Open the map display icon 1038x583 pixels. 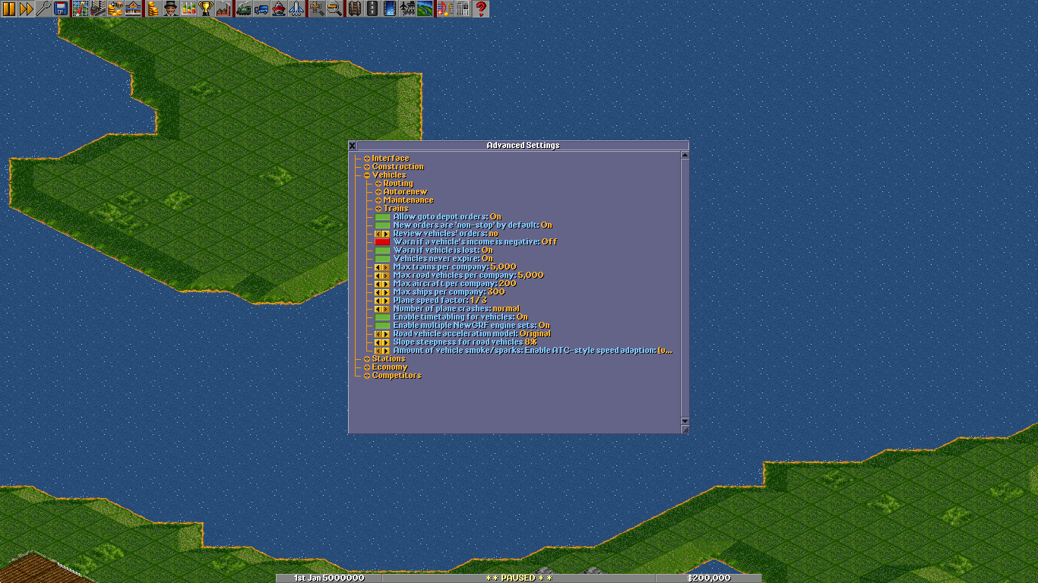[x=80, y=9]
